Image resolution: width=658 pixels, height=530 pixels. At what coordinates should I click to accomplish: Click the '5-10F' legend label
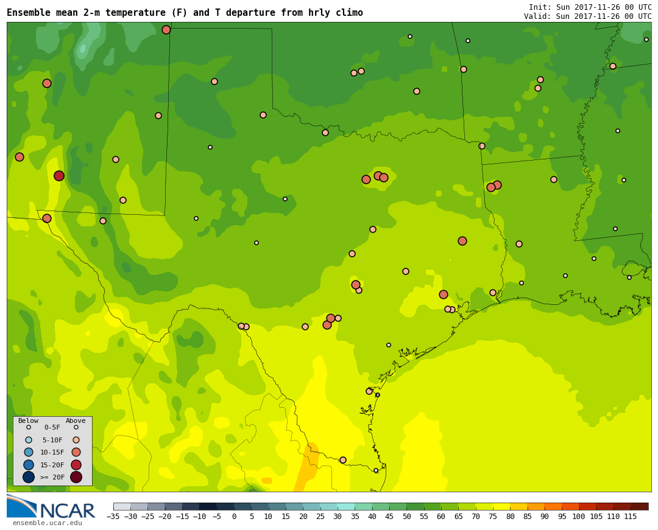[52, 441]
